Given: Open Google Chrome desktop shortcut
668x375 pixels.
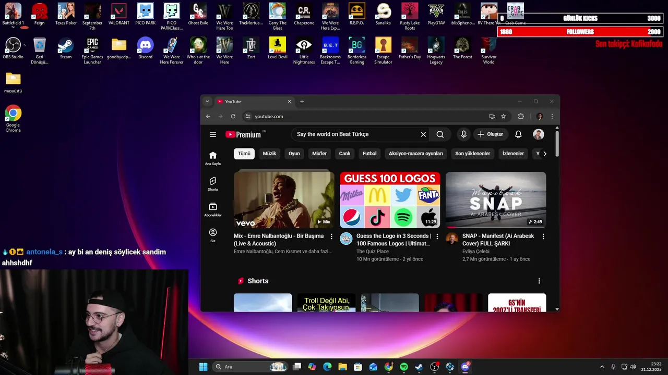Looking at the screenshot, I should tap(13, 119).
